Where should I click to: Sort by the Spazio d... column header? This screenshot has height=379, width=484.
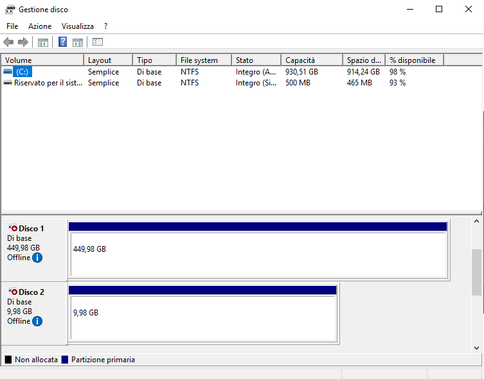click(x=364, y=60)
